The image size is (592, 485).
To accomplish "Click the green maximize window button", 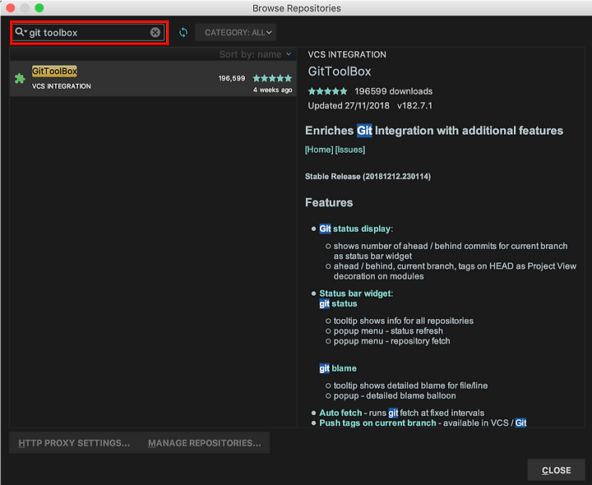I will [39, 7].
